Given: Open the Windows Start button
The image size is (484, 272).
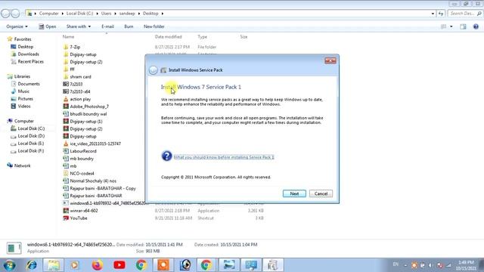Looking at the screenshot, I should (9, 265).
